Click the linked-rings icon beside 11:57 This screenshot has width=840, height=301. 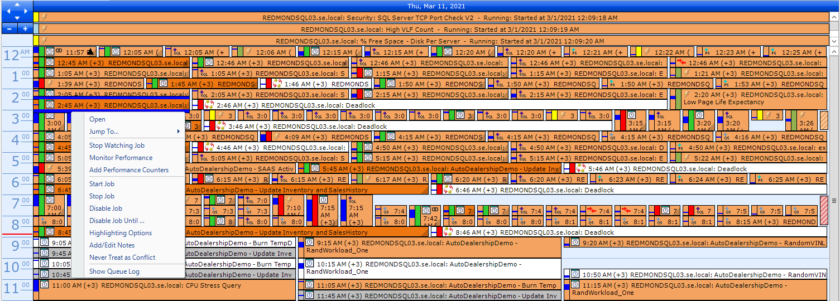[x=59, y=51]
